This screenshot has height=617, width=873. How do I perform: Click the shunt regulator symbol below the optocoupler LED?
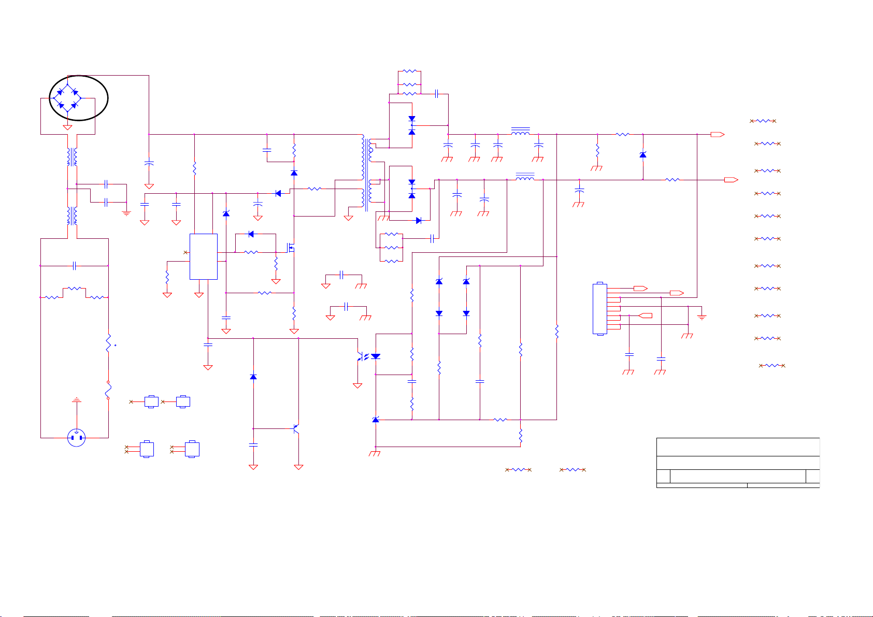pyautogui.click(x=376, y=419)
